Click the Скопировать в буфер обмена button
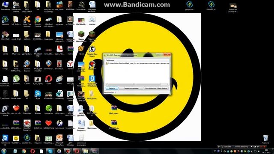Image resolution: width=274 pixels, height=154 pixels. 156,89
